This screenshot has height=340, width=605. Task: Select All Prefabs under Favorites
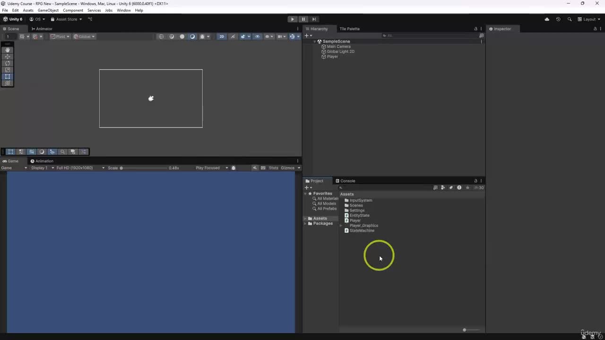pos(327,209)
